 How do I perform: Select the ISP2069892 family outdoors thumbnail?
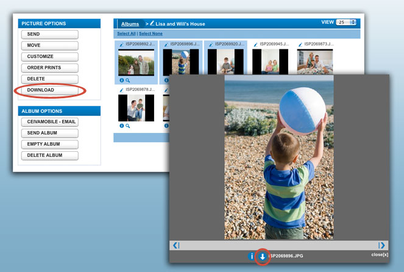[x=136, y=63]
